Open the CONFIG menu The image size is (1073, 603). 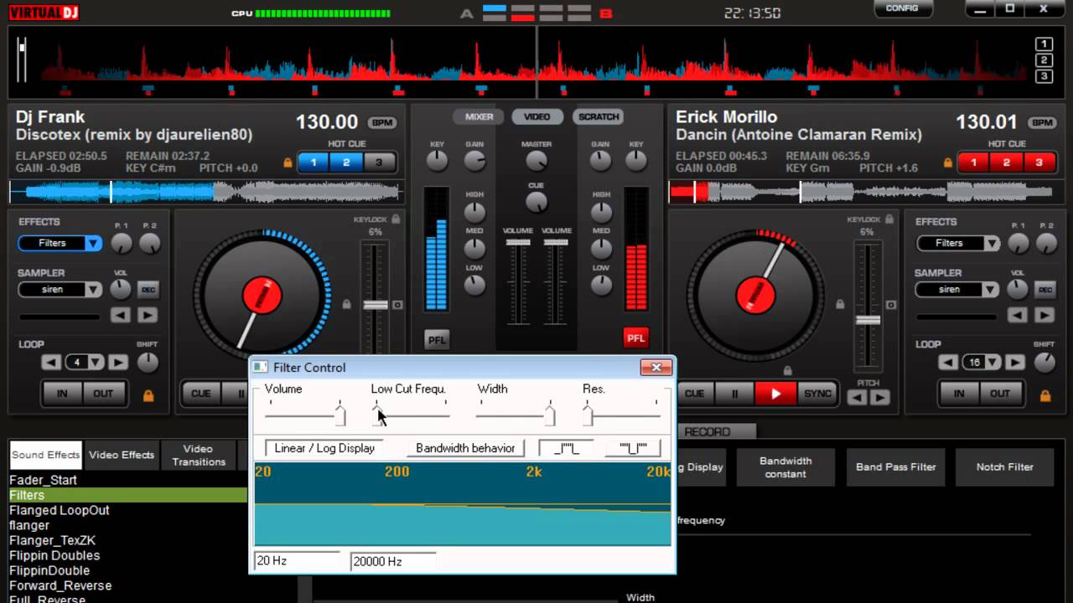pos(903,8)
